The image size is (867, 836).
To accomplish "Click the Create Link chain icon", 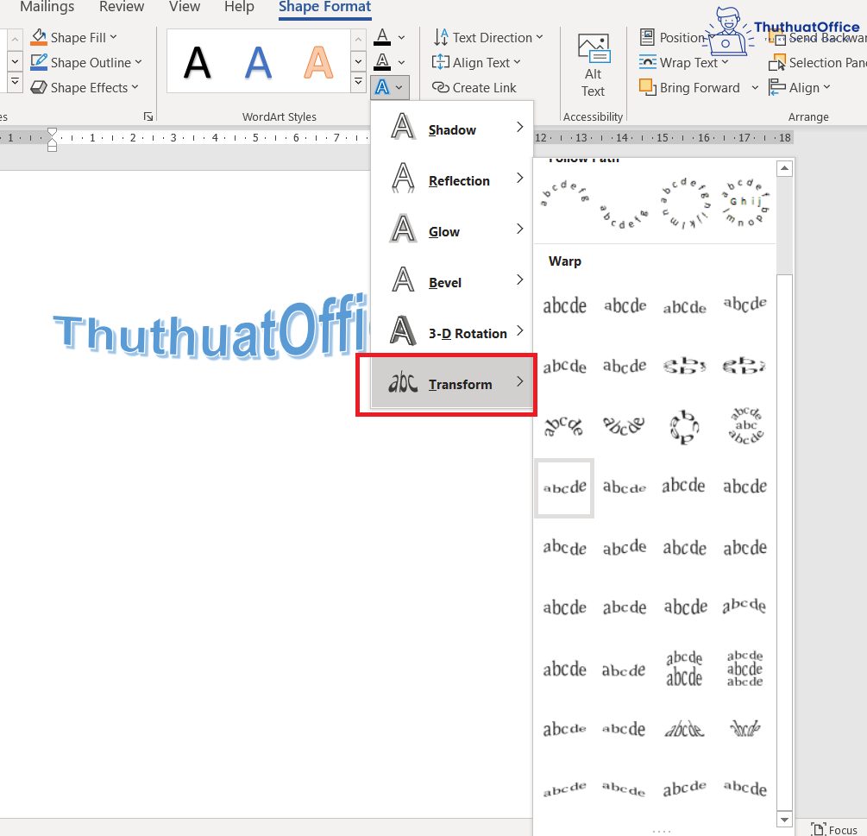I will coord(441,87).
